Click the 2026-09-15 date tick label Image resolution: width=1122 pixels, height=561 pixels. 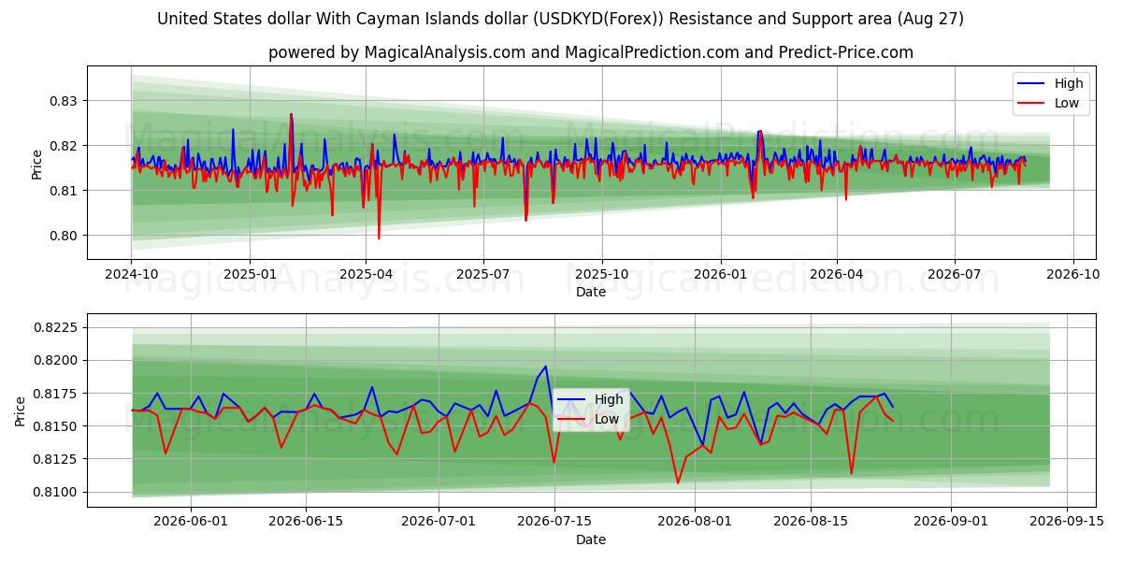tap(1066, 523)
